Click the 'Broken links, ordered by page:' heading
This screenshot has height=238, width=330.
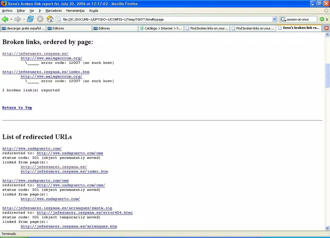coord(48,42)
